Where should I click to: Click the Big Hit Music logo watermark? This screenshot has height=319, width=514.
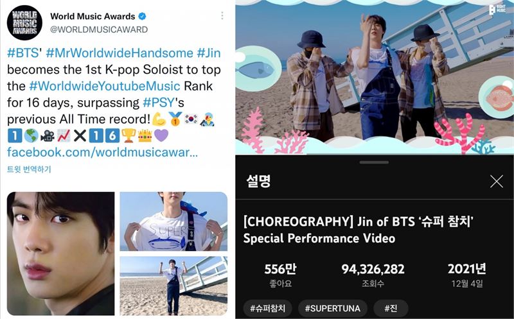pyautogui.click(x=497, y=10)
